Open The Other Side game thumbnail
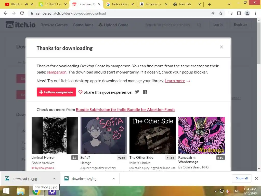This screenshot has height=196, width=261. (x=153, y=135)
